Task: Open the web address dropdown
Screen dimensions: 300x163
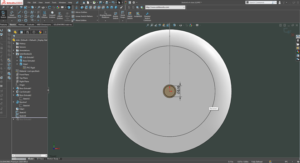Action: point(184,7)
